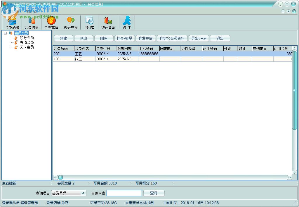Select member number 1001 cell
Image resolution: width=299 pixels, height=207 pixels.
[x=63, y=59]
